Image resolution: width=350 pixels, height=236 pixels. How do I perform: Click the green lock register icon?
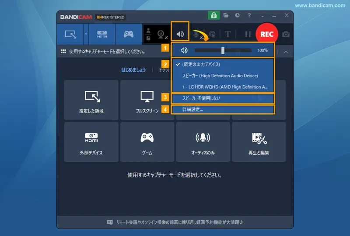pos(213,15)
